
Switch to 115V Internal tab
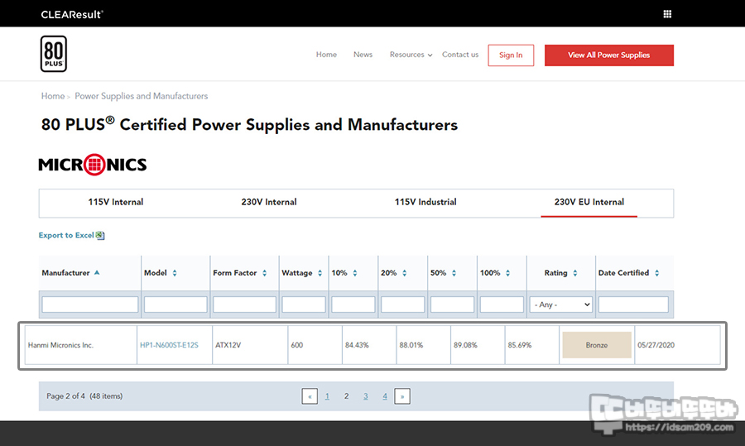pos(115,203)
